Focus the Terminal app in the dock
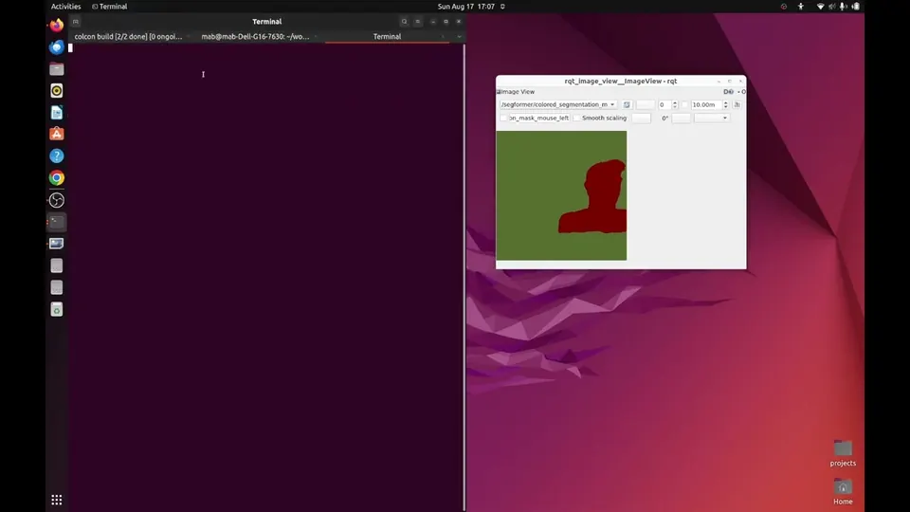Screen dimensions: 910x512 click(56, 222)
